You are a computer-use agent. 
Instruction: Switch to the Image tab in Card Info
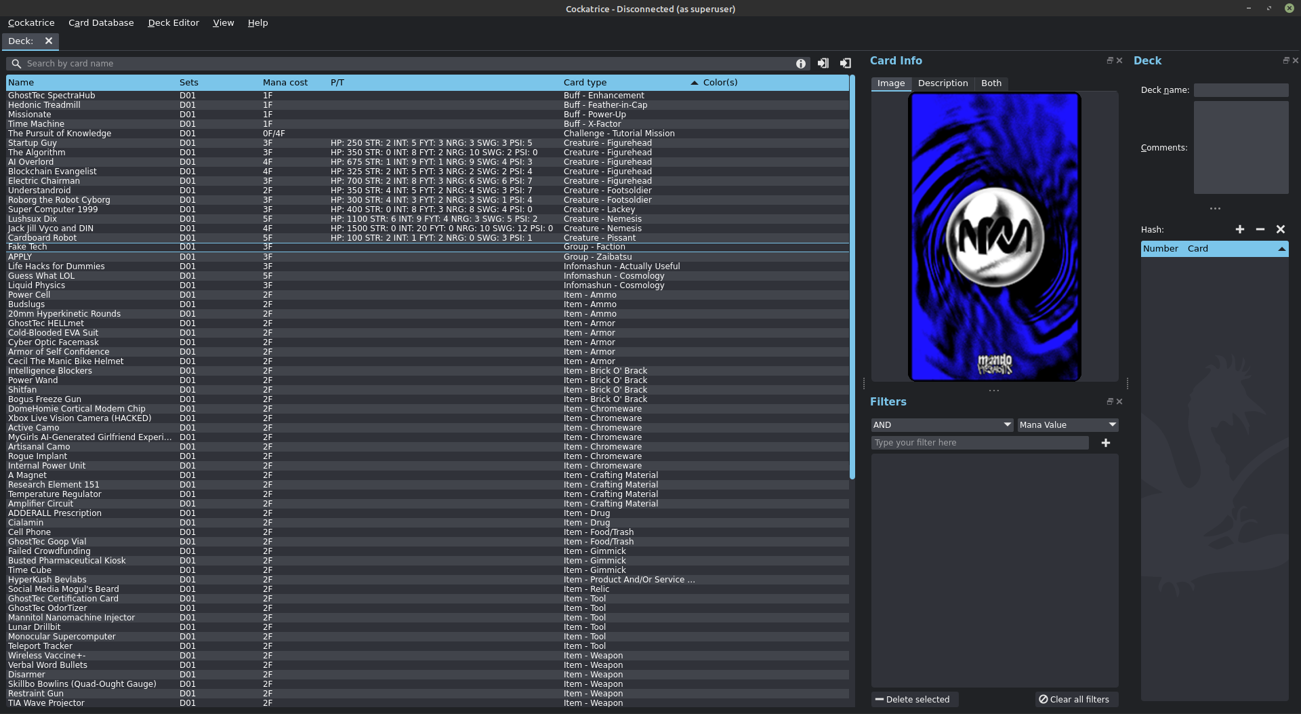pos(891,83)
